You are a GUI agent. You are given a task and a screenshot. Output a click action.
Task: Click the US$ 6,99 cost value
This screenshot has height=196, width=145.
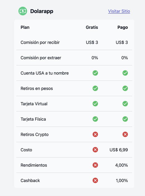[x=119, y=150]
